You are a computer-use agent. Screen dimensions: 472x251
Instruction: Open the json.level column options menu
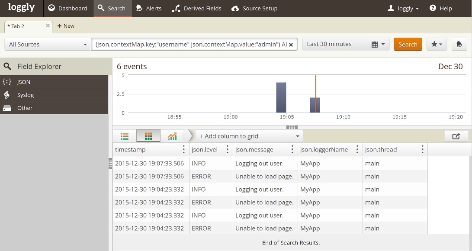point(228,150)
